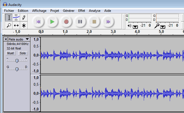Click the Stop button
This screenshot has height=113, width=184.
tap(94, 22)
